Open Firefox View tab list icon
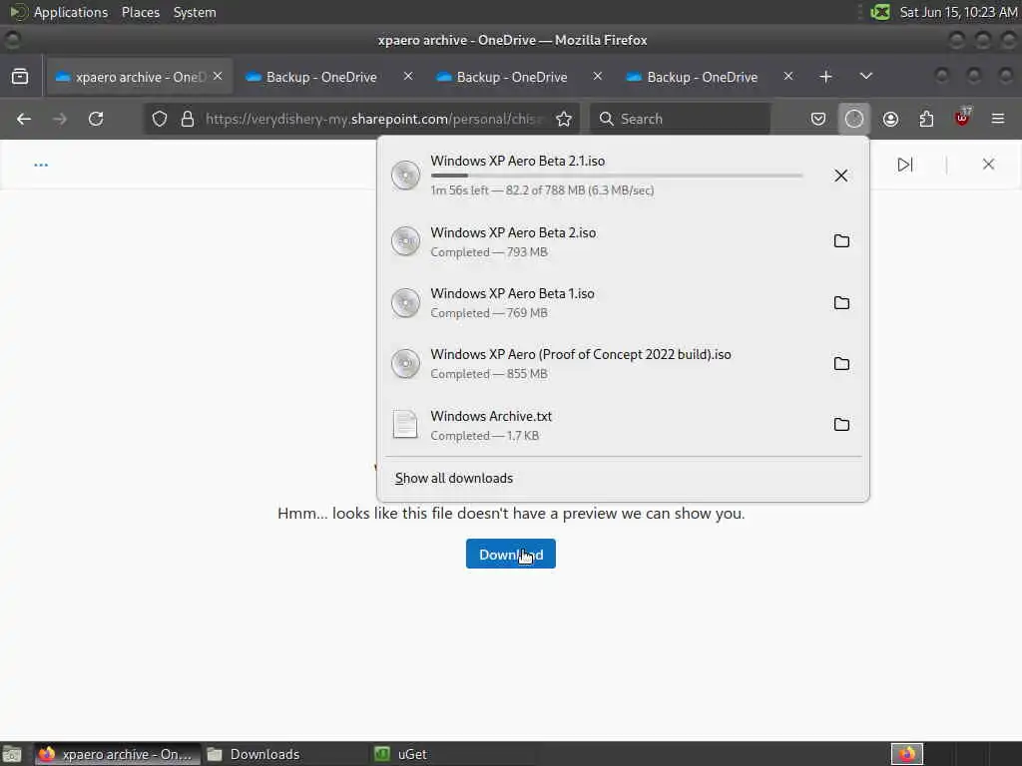 point(20,76)
